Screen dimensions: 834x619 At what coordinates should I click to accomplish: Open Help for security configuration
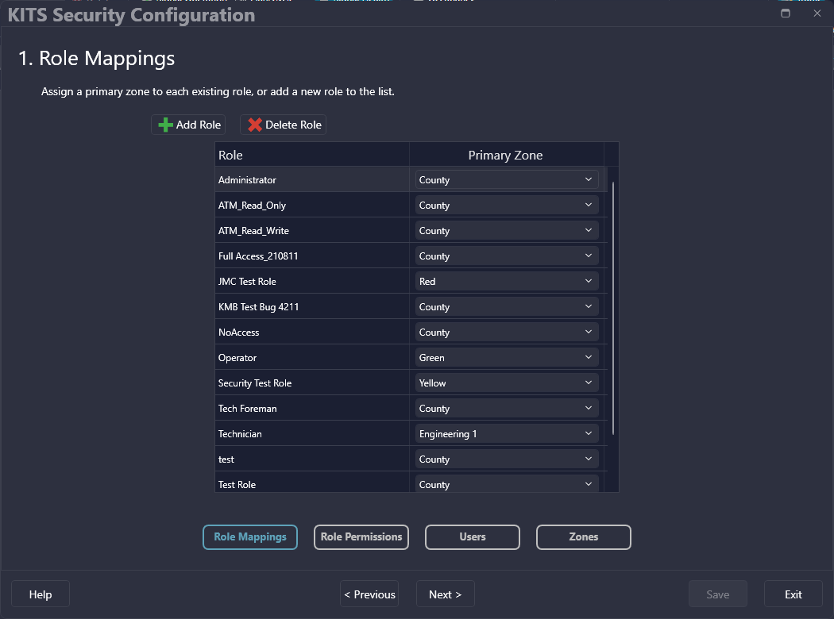41,594
